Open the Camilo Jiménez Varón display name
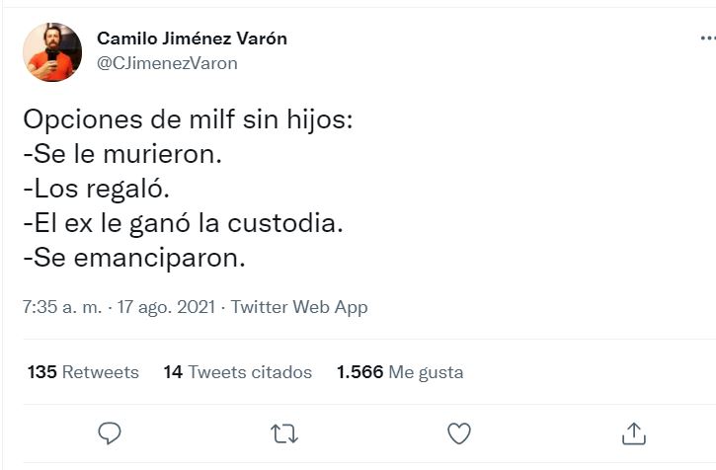 (x=192, y=39)
